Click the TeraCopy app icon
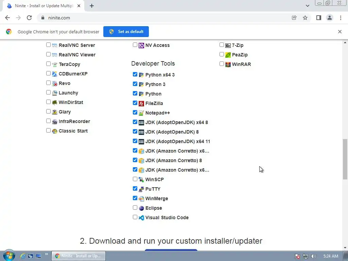Viewport: 348px width, 261px height. point(55,64)
